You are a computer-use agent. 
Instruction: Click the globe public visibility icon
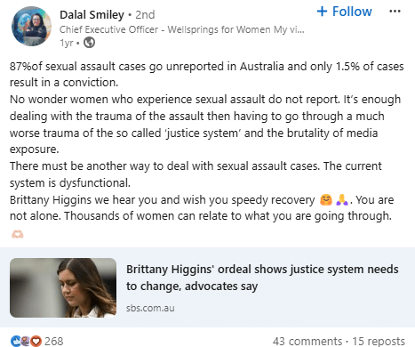click(x=89, y=43)
